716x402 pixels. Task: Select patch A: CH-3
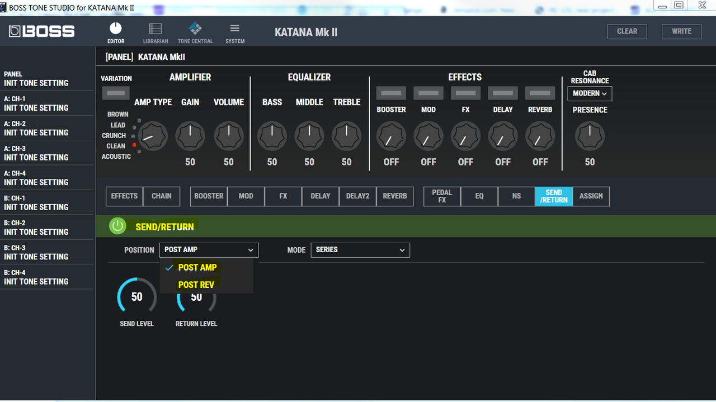click(48, 153)
